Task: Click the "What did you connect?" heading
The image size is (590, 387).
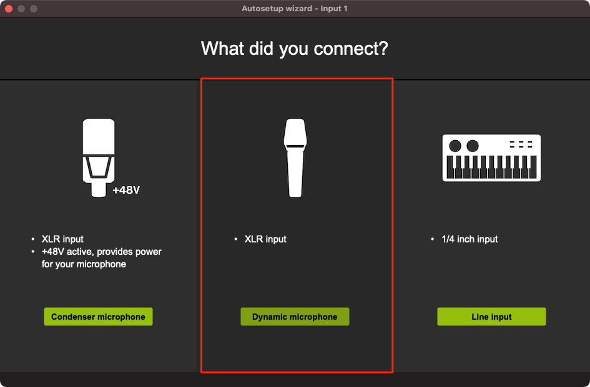Action: pos(295,49)
